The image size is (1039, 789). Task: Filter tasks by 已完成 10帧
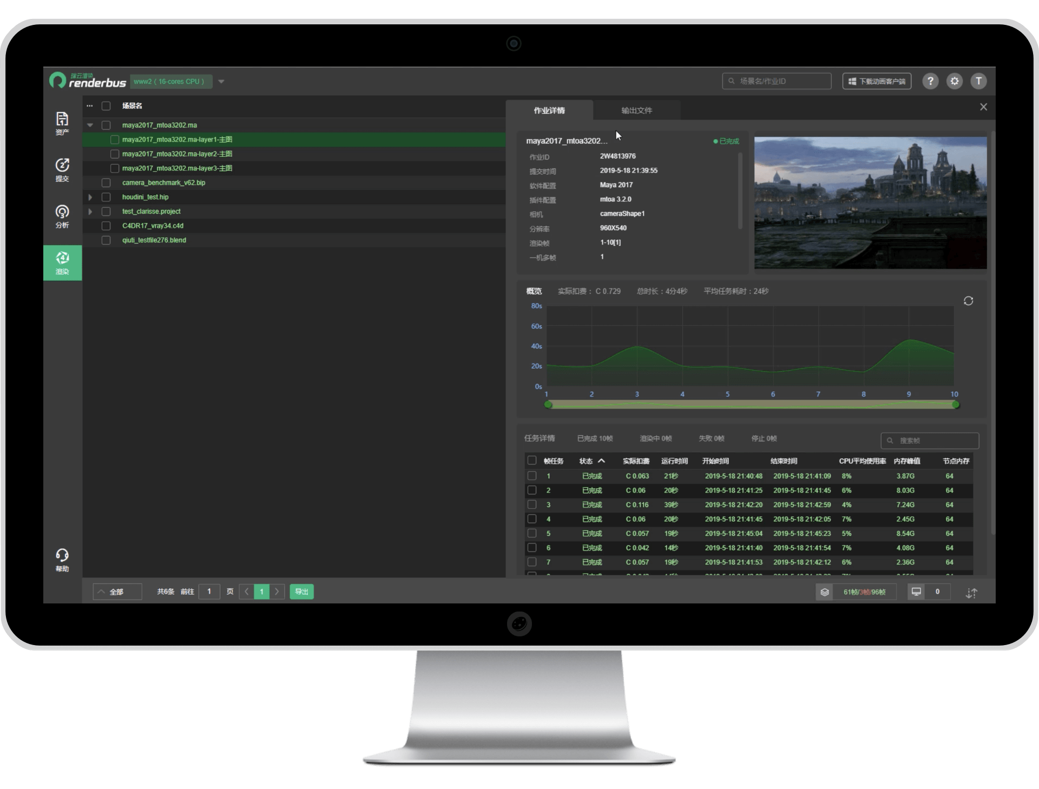(x=595, y=438)
